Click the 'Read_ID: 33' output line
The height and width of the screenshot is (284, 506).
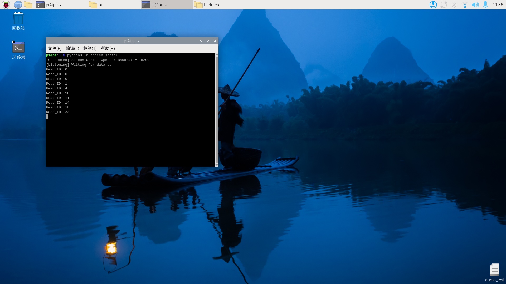58,112
